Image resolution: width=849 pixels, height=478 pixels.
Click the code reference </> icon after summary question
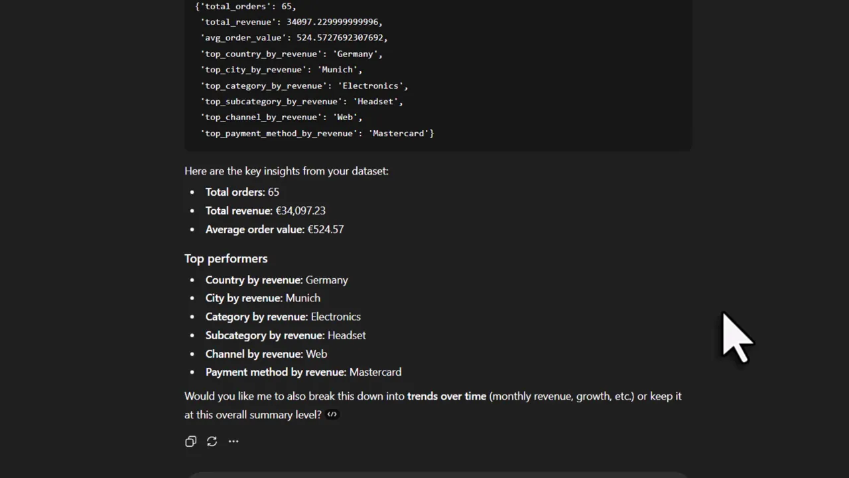click(x=332, y=414)
